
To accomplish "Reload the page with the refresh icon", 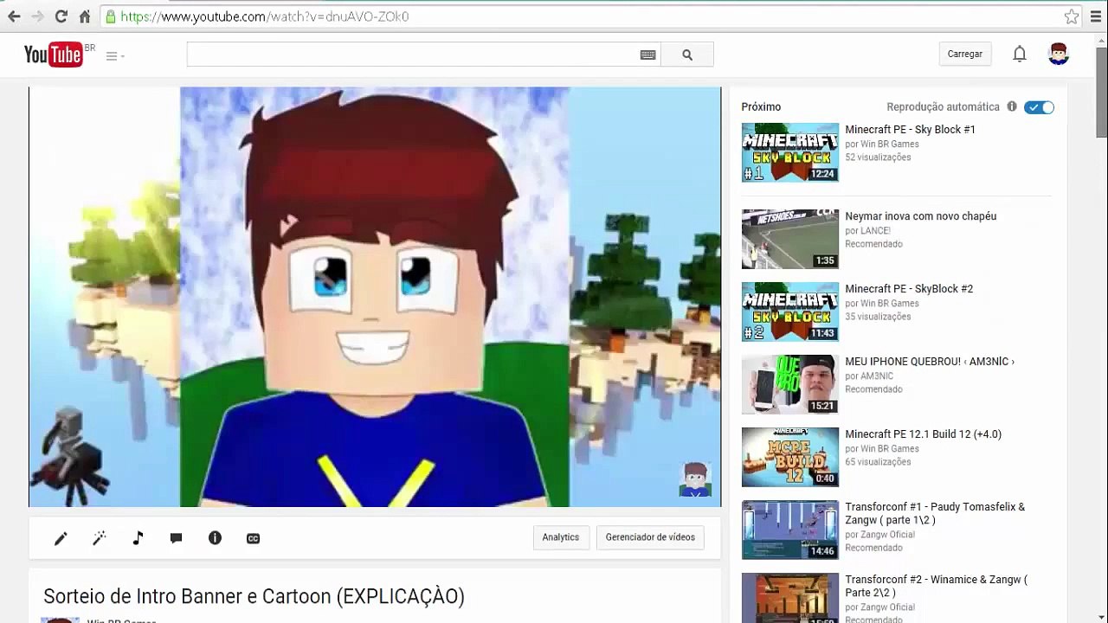I will pos(61,16).
